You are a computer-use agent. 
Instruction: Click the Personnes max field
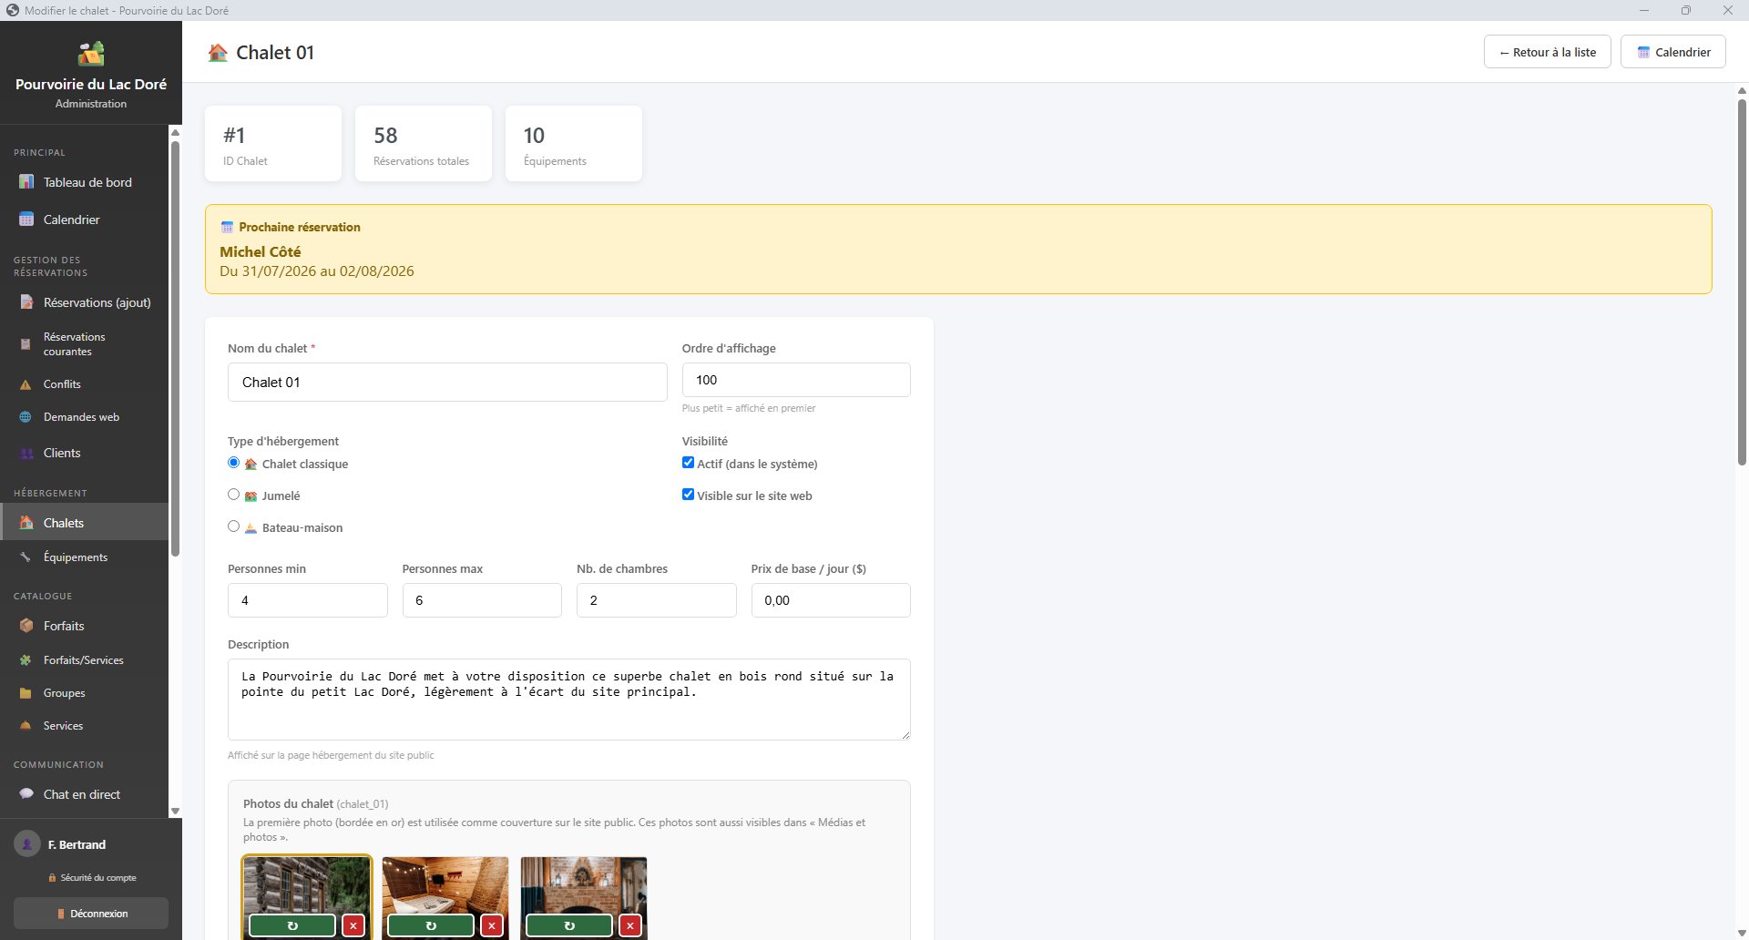tap(482, 600)
